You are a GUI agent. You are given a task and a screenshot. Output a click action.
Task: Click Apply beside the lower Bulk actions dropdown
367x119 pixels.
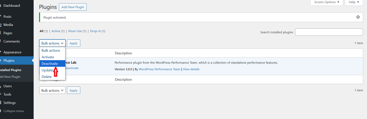(74, 90)
